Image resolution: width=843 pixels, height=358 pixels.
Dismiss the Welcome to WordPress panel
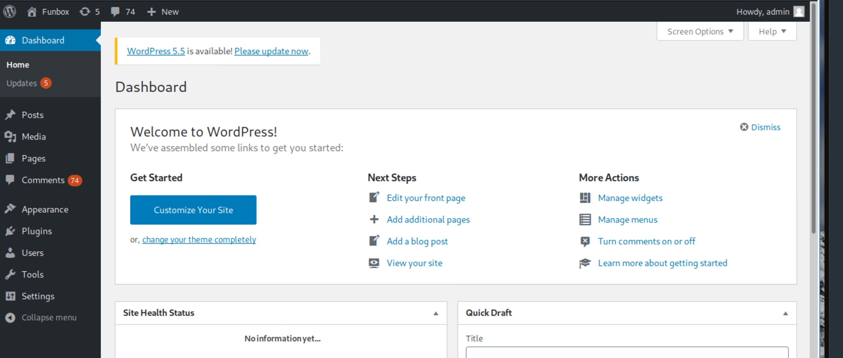pyautogui.click(x=760, y=127)
